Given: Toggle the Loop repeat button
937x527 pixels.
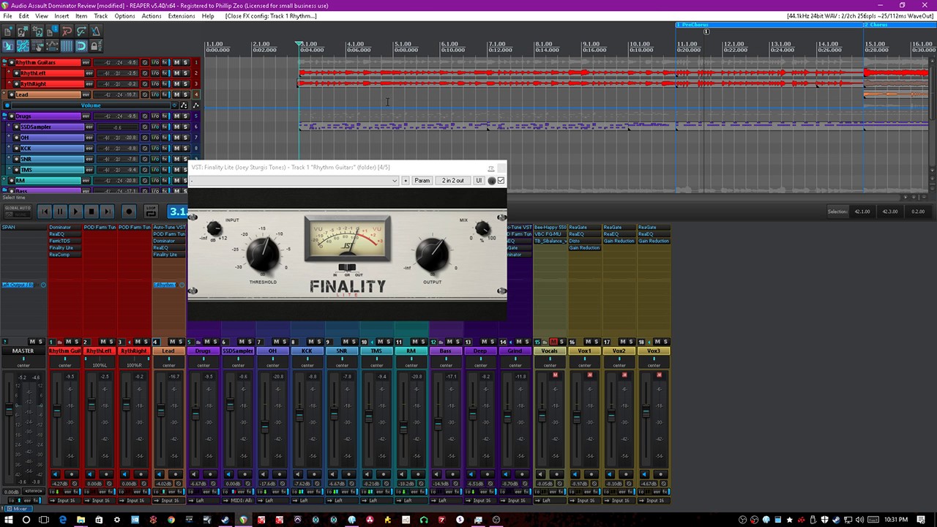Looking at the screenshot, I should (151, 212).
